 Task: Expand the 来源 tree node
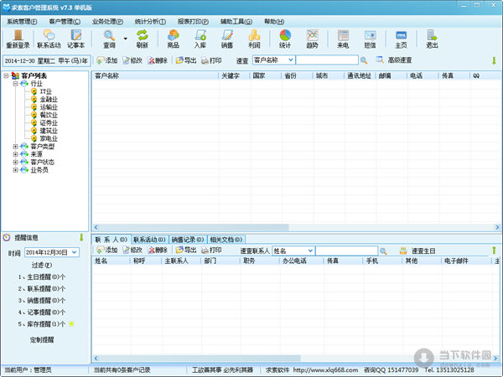[x=15, y=154]
